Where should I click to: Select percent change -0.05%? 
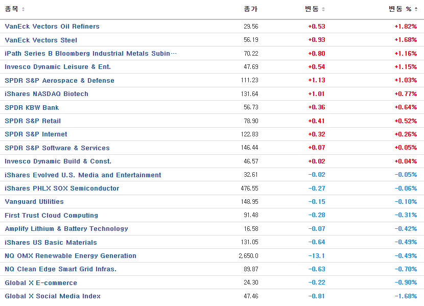[x=406, y=174]
